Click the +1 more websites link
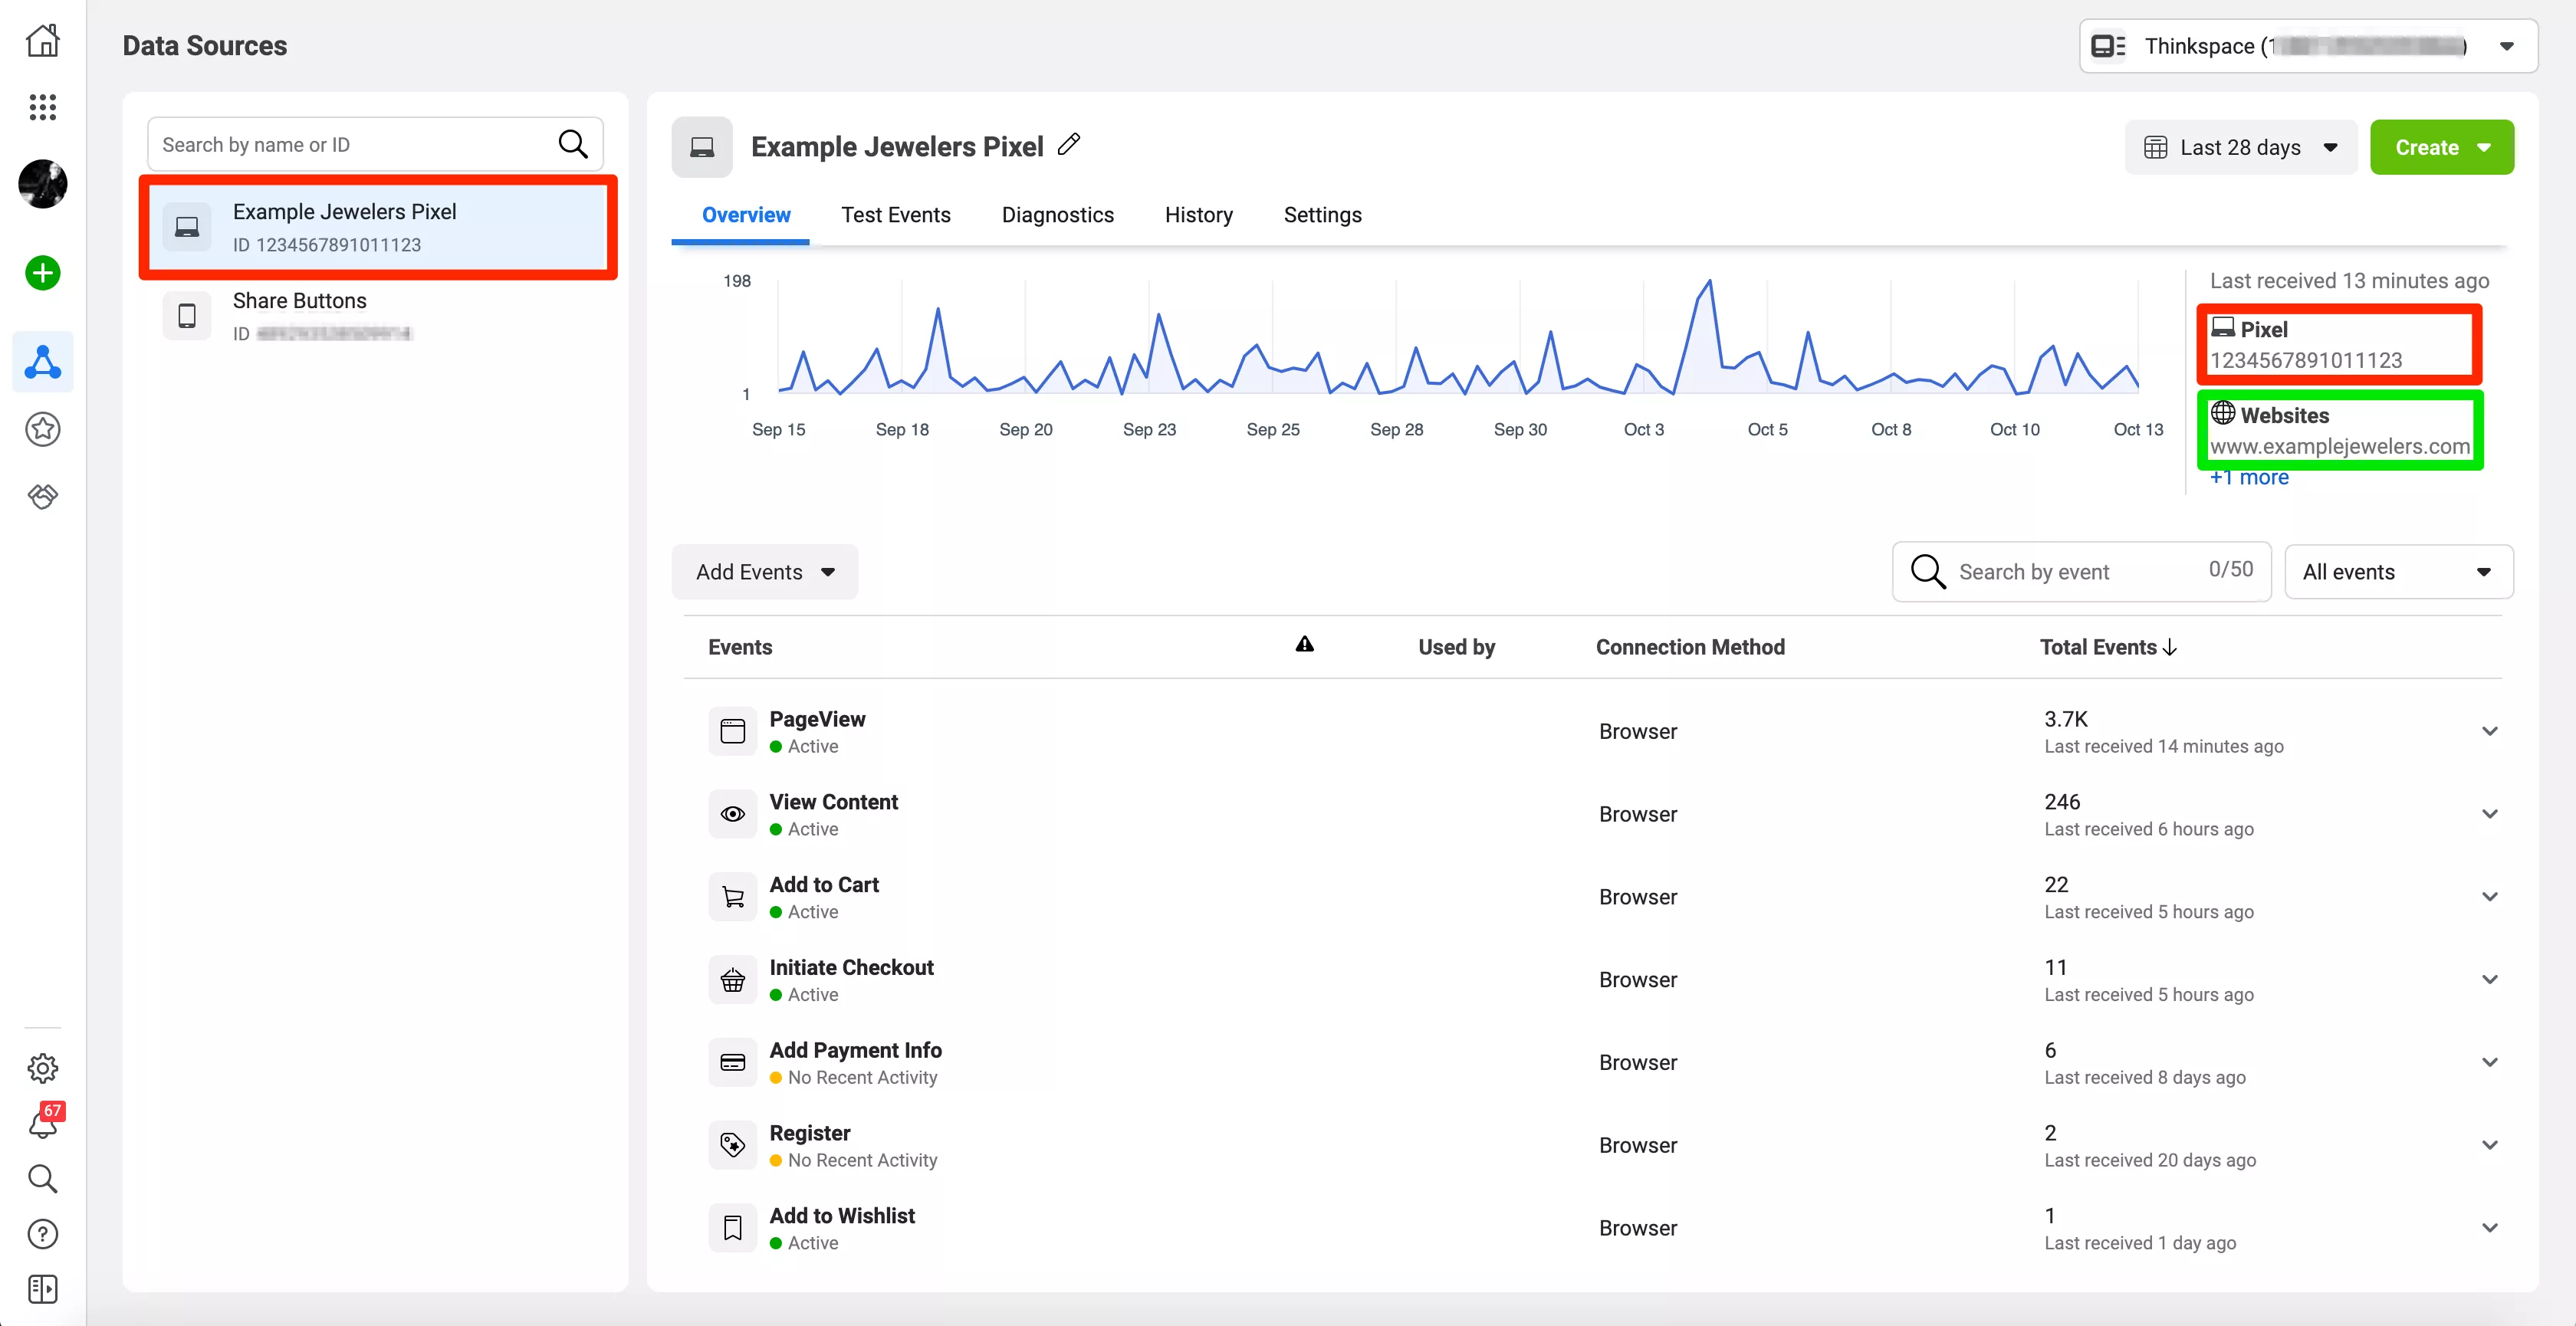This screenshot has width=2576, height=1326. 2248,478
